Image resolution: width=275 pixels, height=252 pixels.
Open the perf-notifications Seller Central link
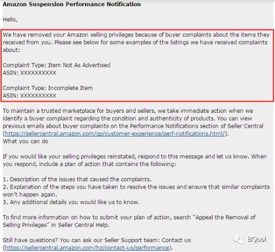[x=115, y=133]
